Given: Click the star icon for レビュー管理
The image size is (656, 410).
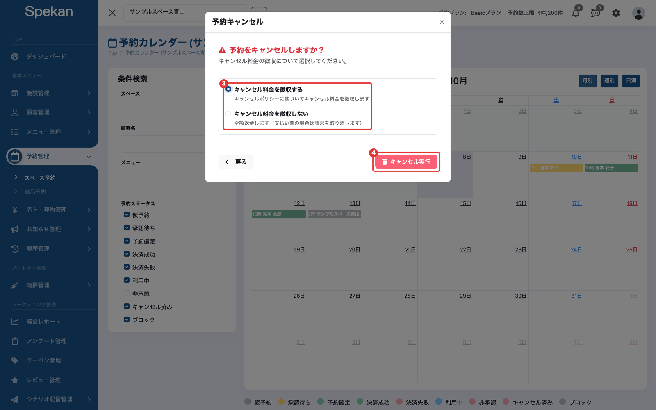Looking at the screenshot, I should (x=15, y=380).
